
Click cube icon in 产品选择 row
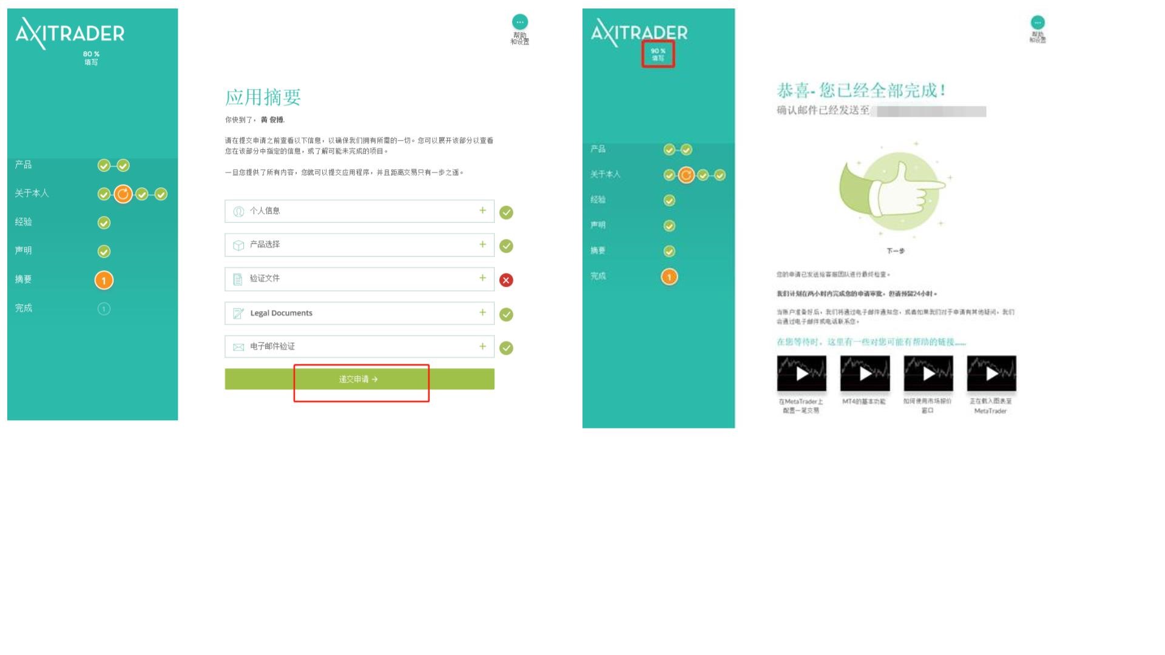pyautogui.click(x=238, y=245)
